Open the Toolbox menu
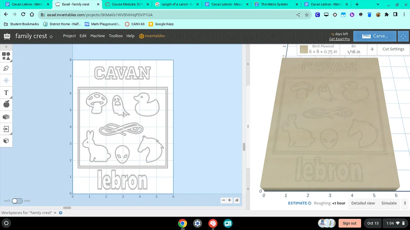 click(x=115, y=36)
